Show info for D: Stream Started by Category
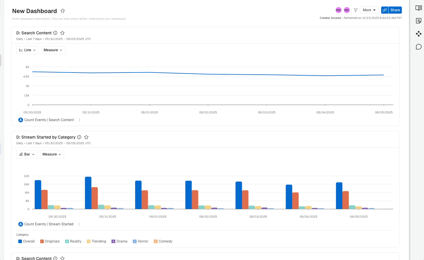 pyautogui.click(x=79, y=137)
